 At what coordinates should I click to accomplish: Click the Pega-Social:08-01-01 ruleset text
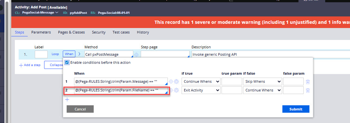pyautogui.click(x=114, y=13)
